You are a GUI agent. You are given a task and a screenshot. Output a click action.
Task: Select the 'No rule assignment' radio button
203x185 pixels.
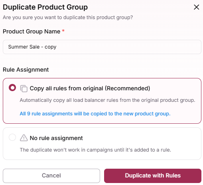[12, 137]
